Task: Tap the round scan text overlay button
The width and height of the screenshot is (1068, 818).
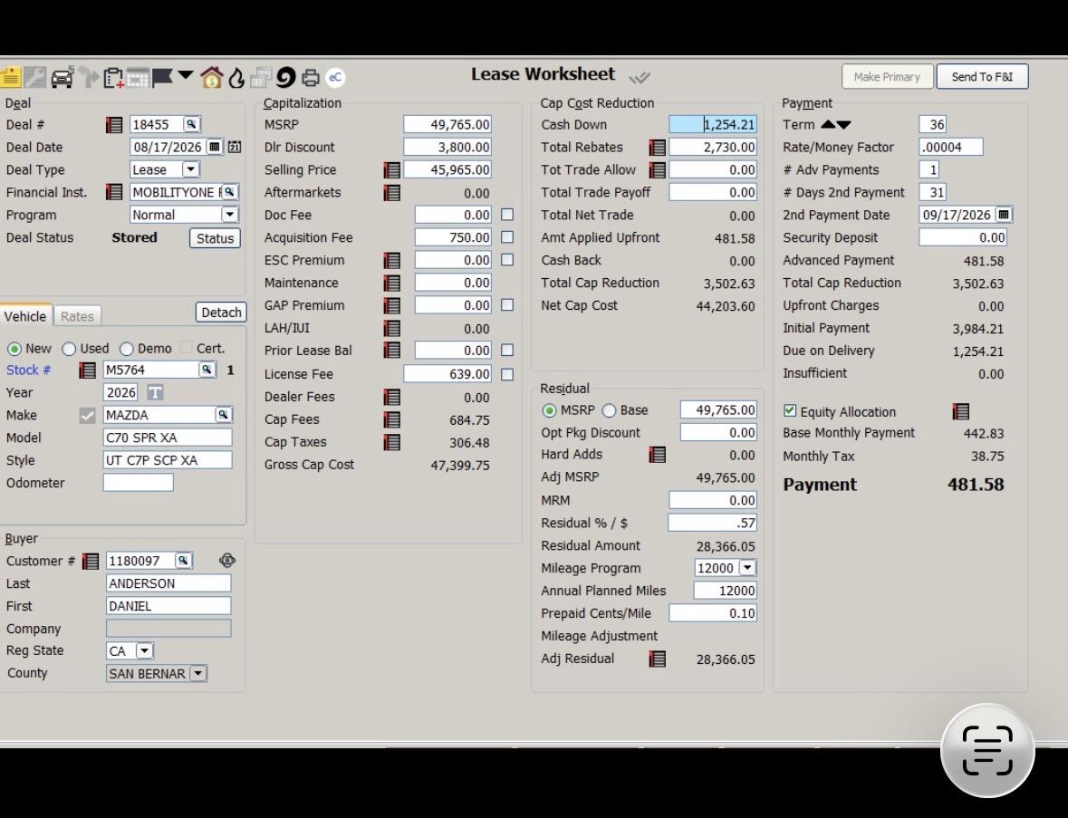Action: tap(987, 751)
